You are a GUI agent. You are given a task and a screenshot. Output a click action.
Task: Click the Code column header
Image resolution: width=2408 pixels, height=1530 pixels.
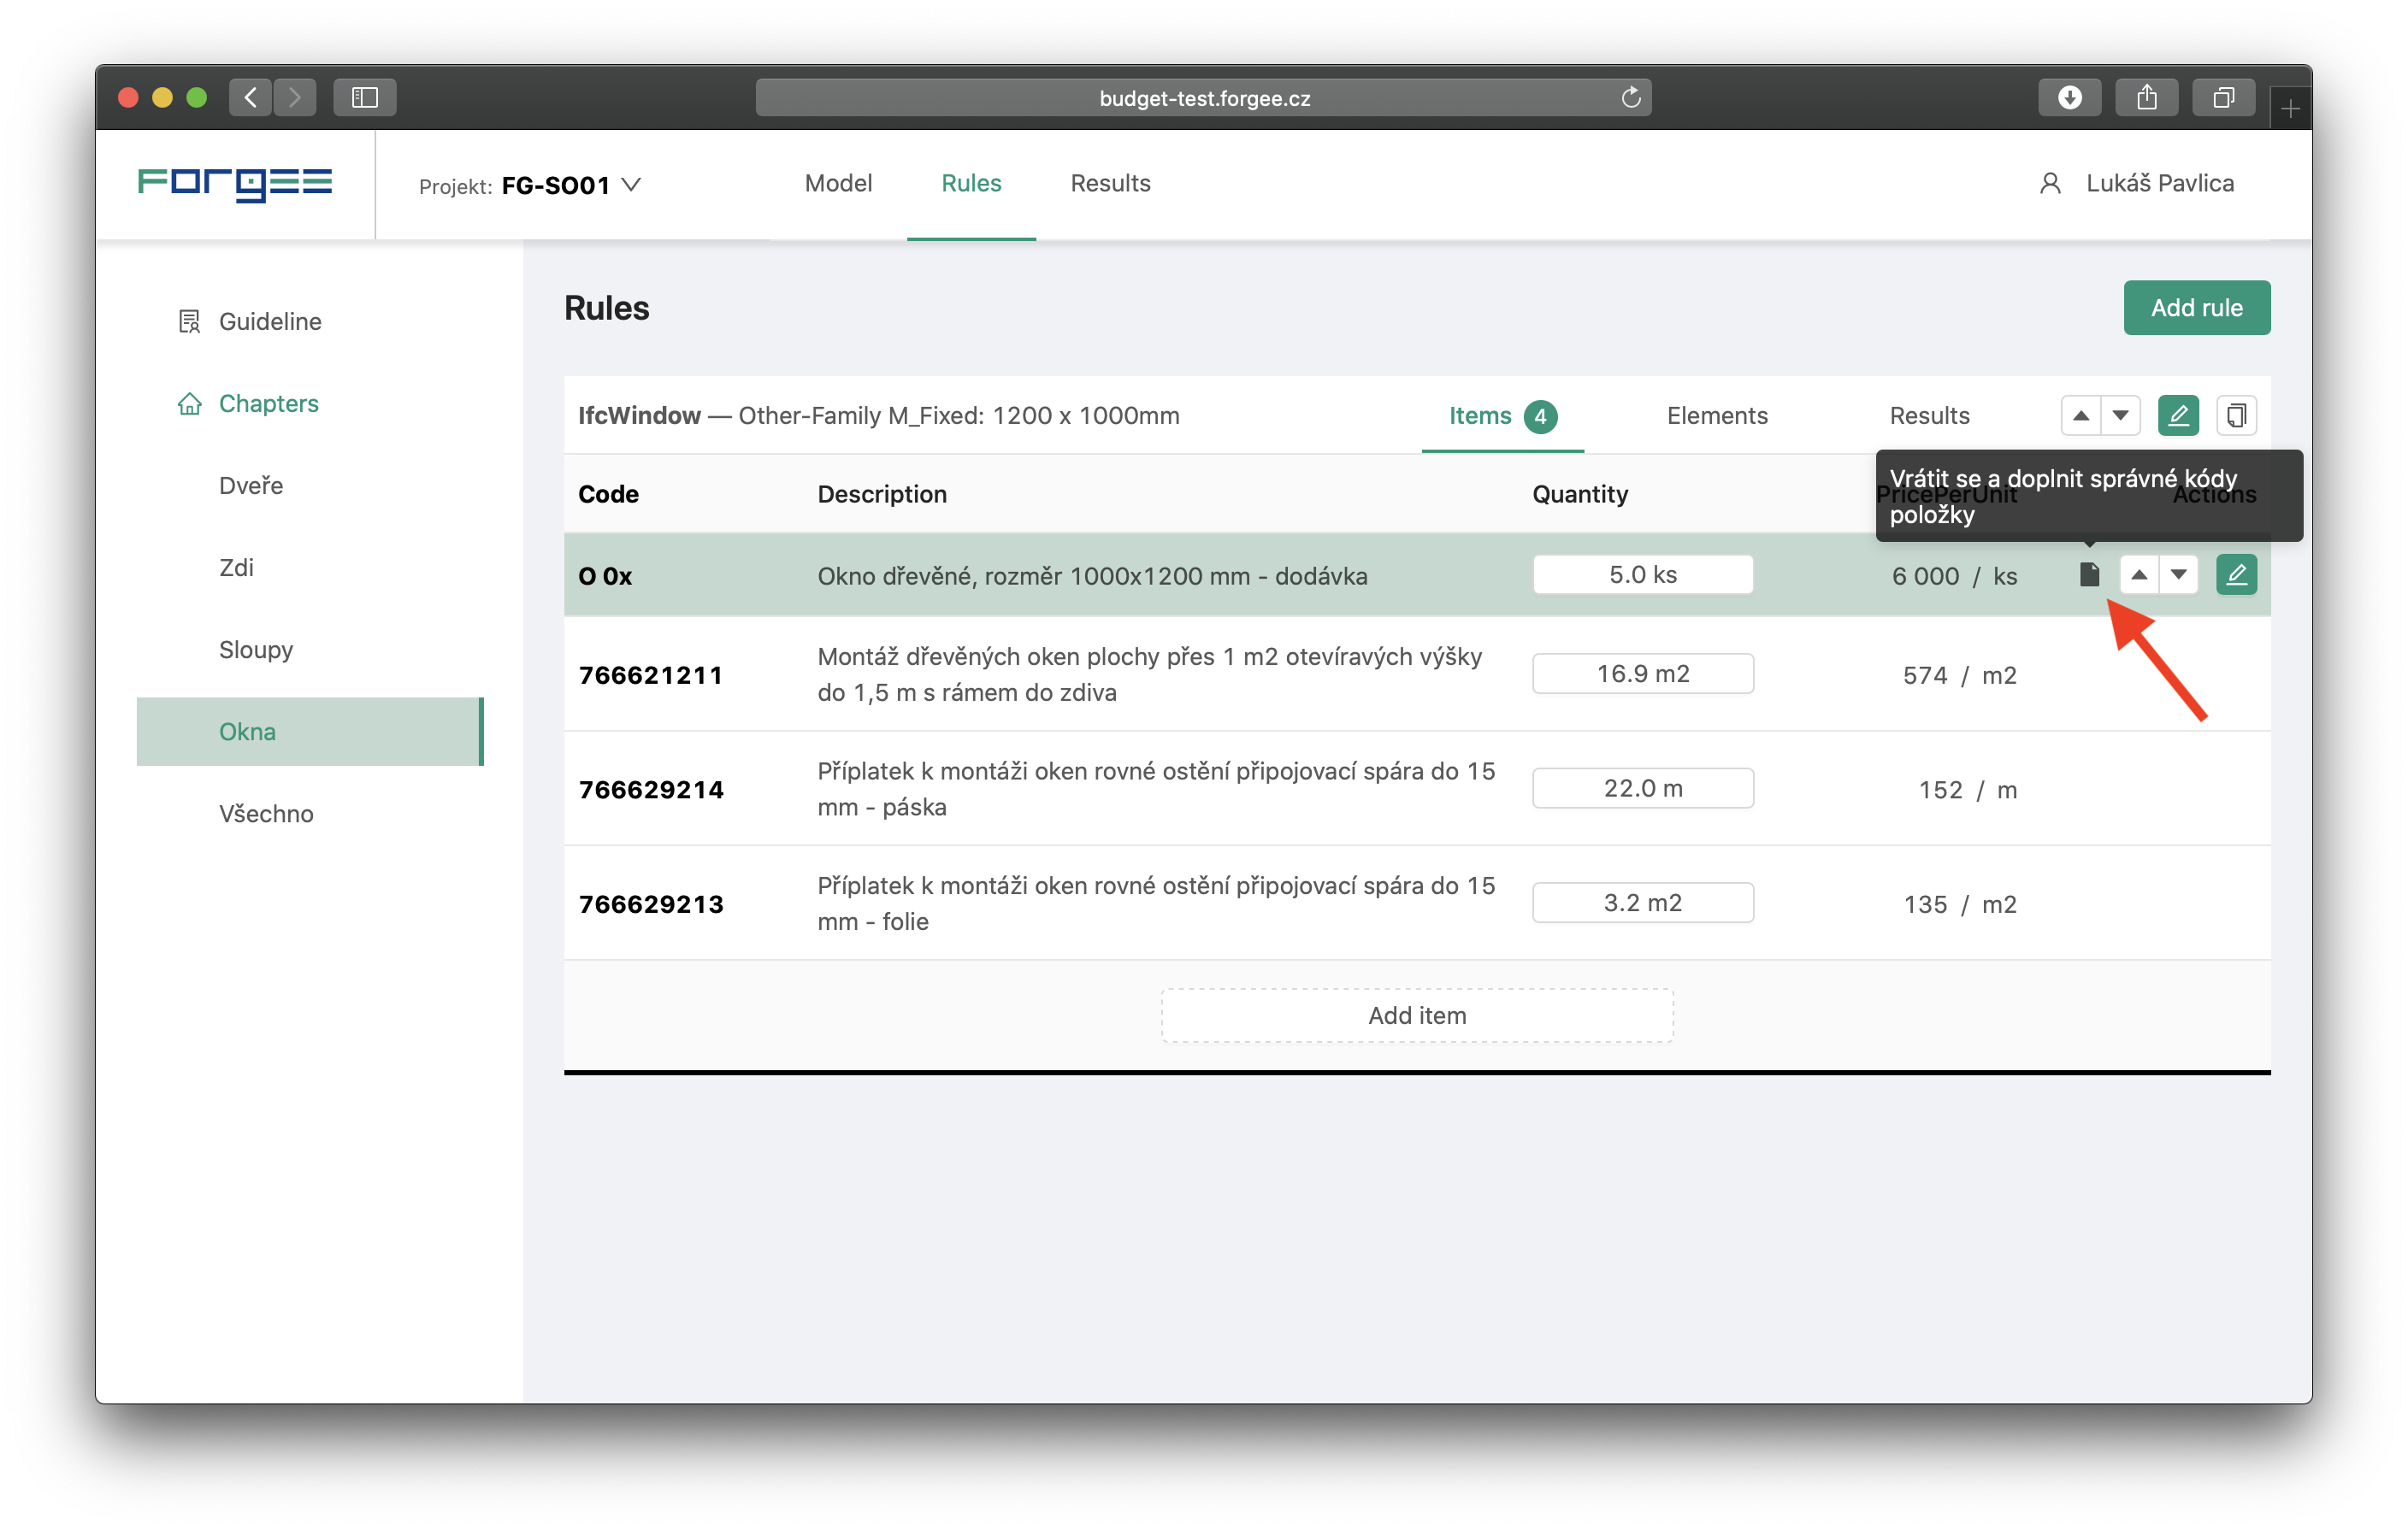(608, 495)
